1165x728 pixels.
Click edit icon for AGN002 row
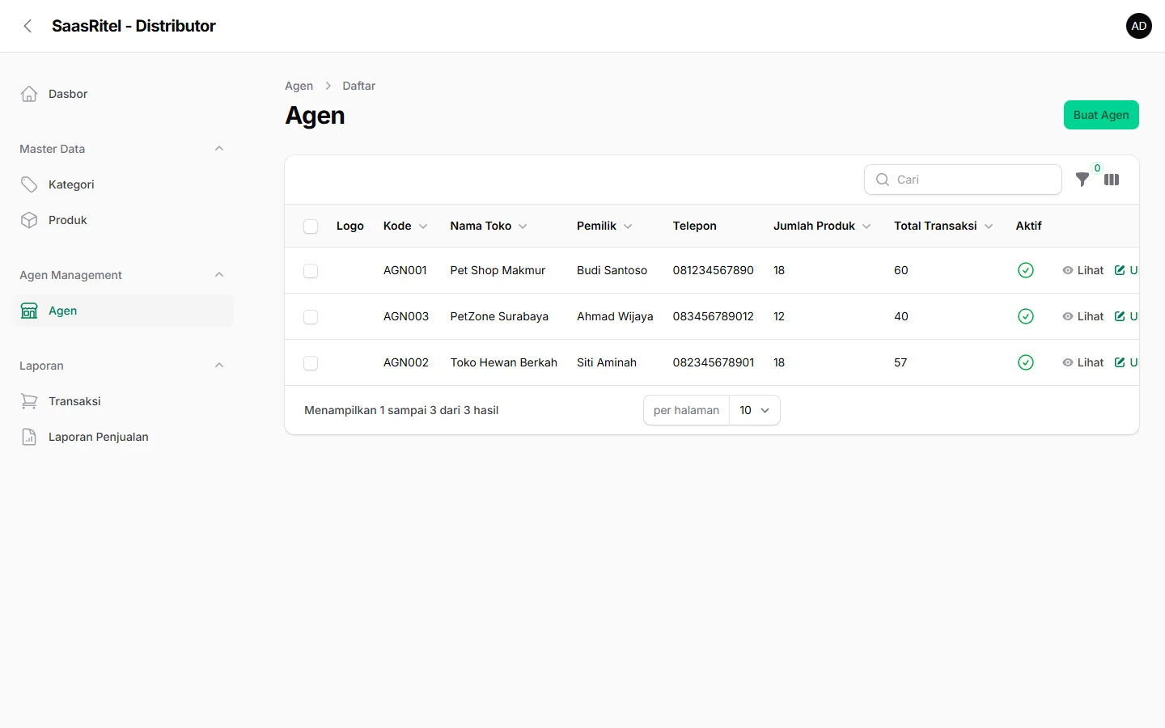pos(1120,362)
